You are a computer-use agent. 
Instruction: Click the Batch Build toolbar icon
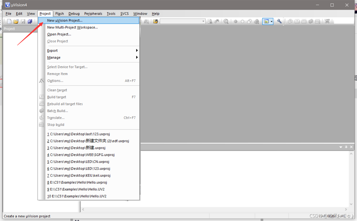(311, 21)
